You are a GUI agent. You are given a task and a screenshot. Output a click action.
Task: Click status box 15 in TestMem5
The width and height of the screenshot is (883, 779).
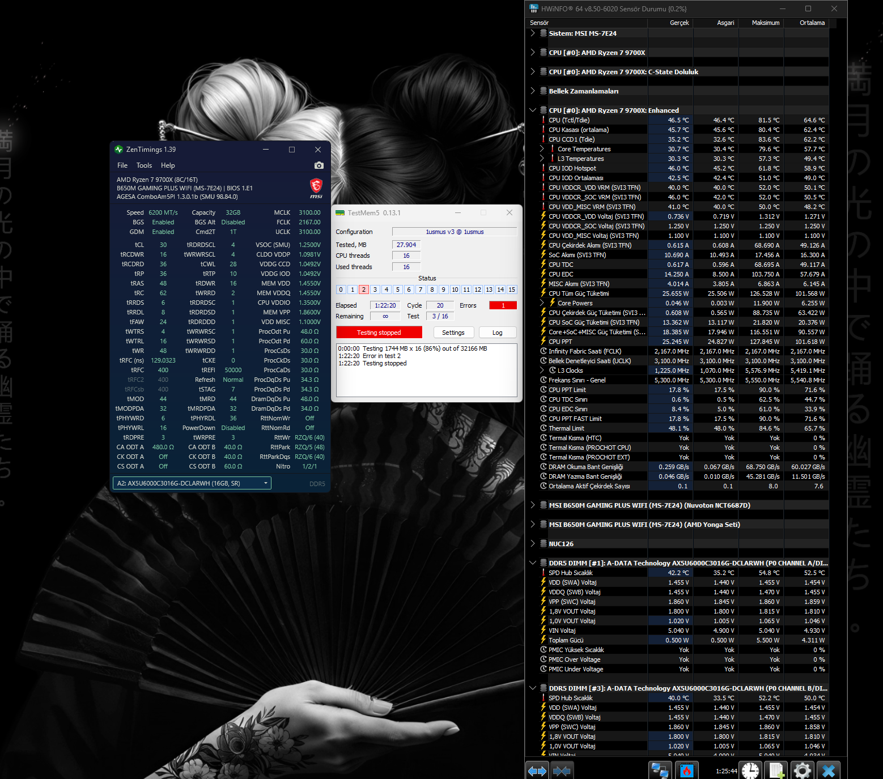pos(512,290)
